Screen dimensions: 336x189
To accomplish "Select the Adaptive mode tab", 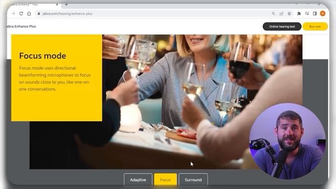I will (138, 180).
